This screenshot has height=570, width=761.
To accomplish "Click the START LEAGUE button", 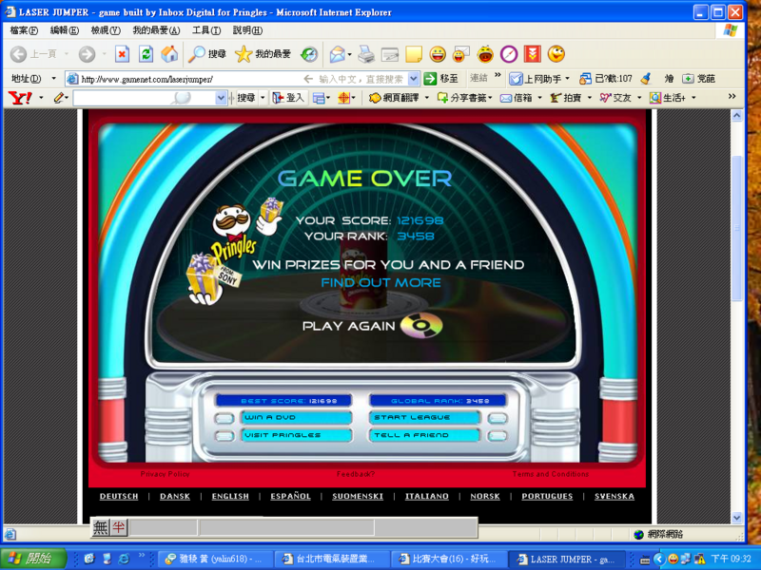I will tap(424, 417).
